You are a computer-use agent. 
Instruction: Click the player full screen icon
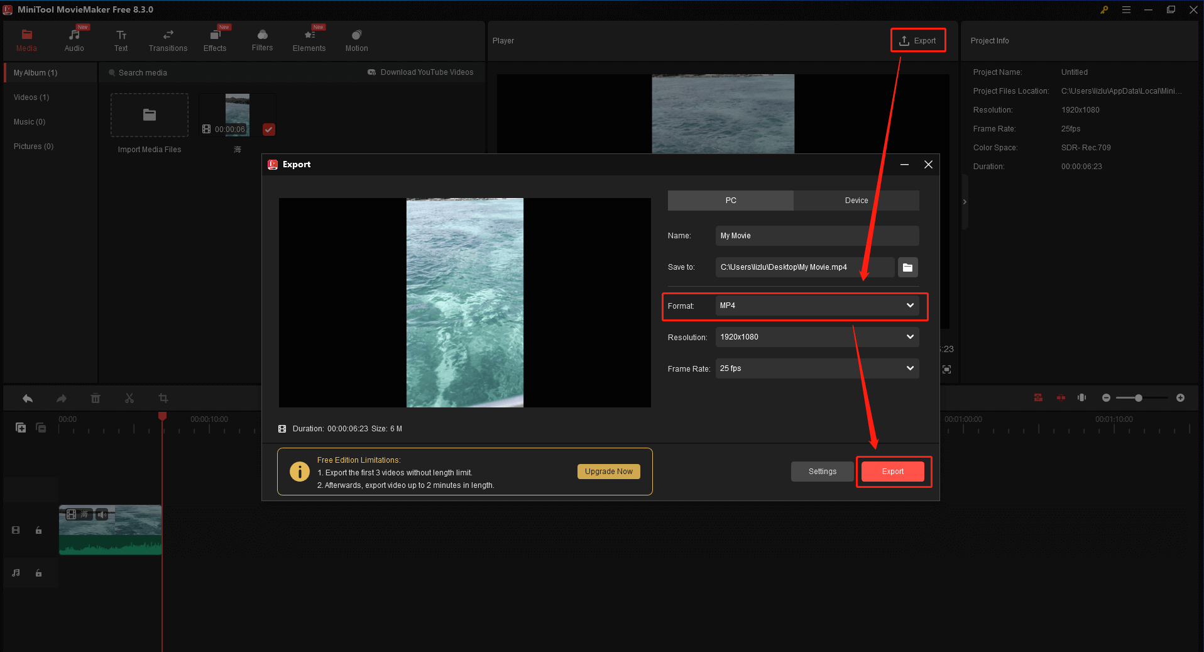[947, 370]
